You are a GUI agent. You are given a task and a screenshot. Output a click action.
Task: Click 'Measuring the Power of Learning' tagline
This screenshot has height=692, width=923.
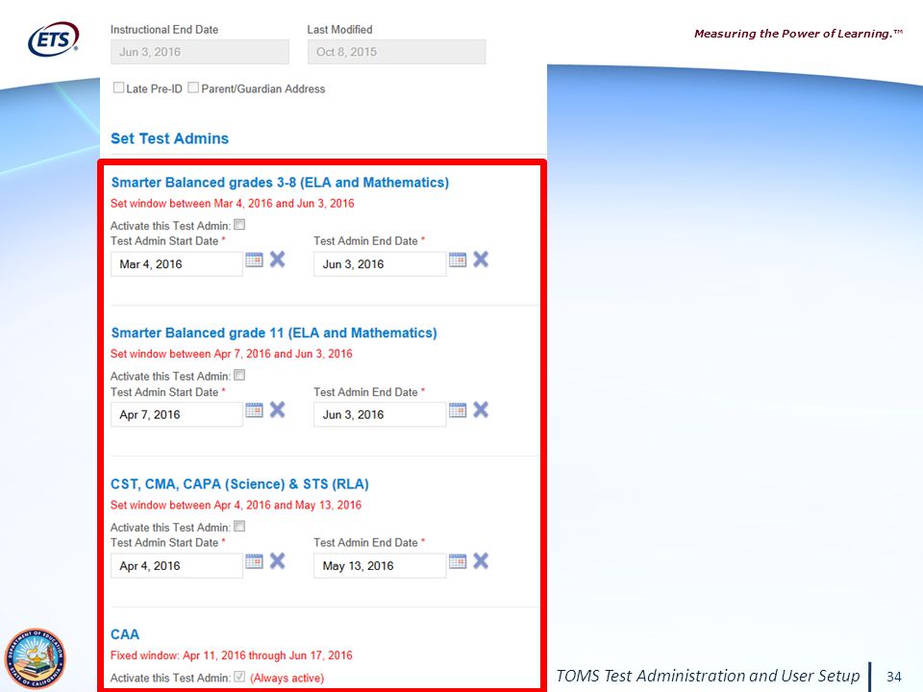tap(798, 34)
